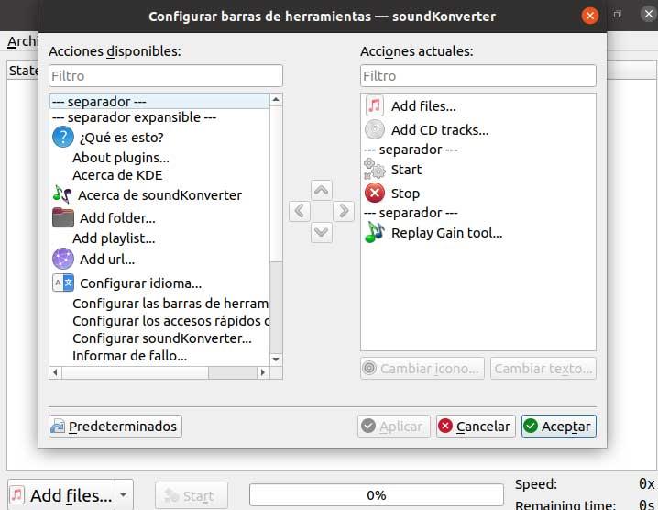The width and height of the screenshot is (658, 510).
Task: Select 'Informar de fallo...' entry
Action: (x=129, y=356)
